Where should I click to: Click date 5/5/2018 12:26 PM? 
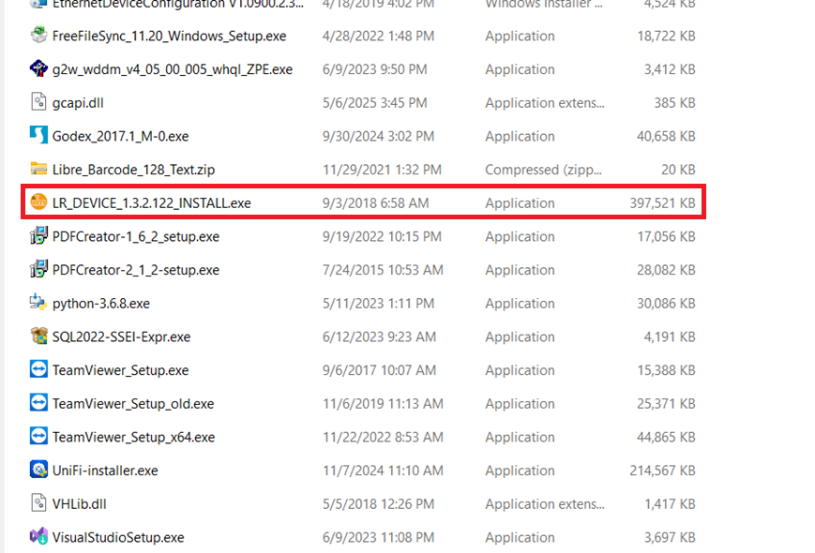tap(378, 503)
